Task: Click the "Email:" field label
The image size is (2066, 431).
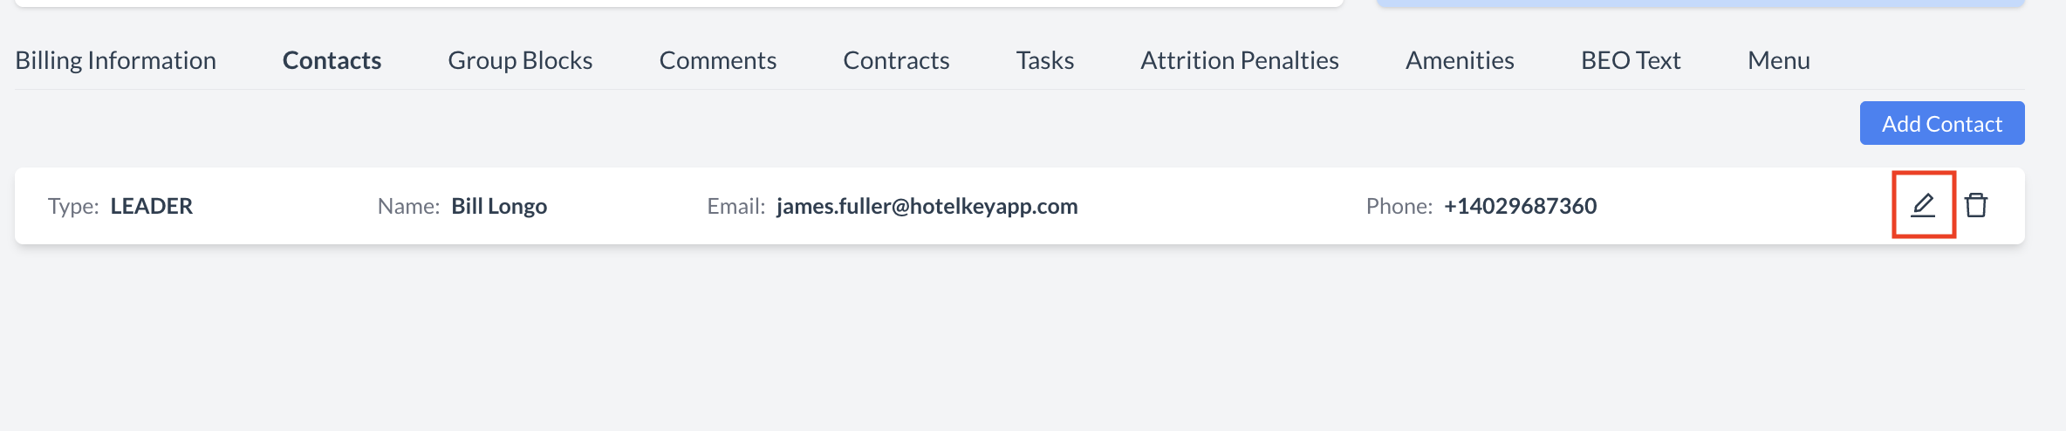Action: pos(735,206)
